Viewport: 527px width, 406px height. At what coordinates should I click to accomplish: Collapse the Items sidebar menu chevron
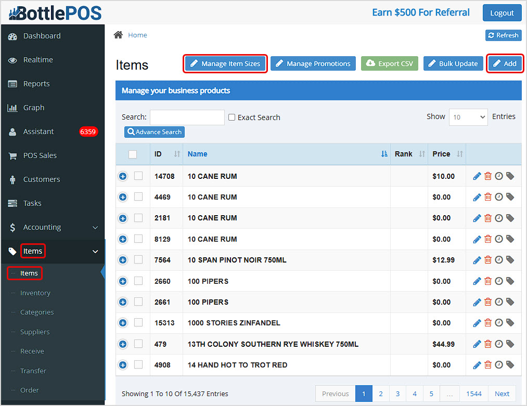point(95,251)
